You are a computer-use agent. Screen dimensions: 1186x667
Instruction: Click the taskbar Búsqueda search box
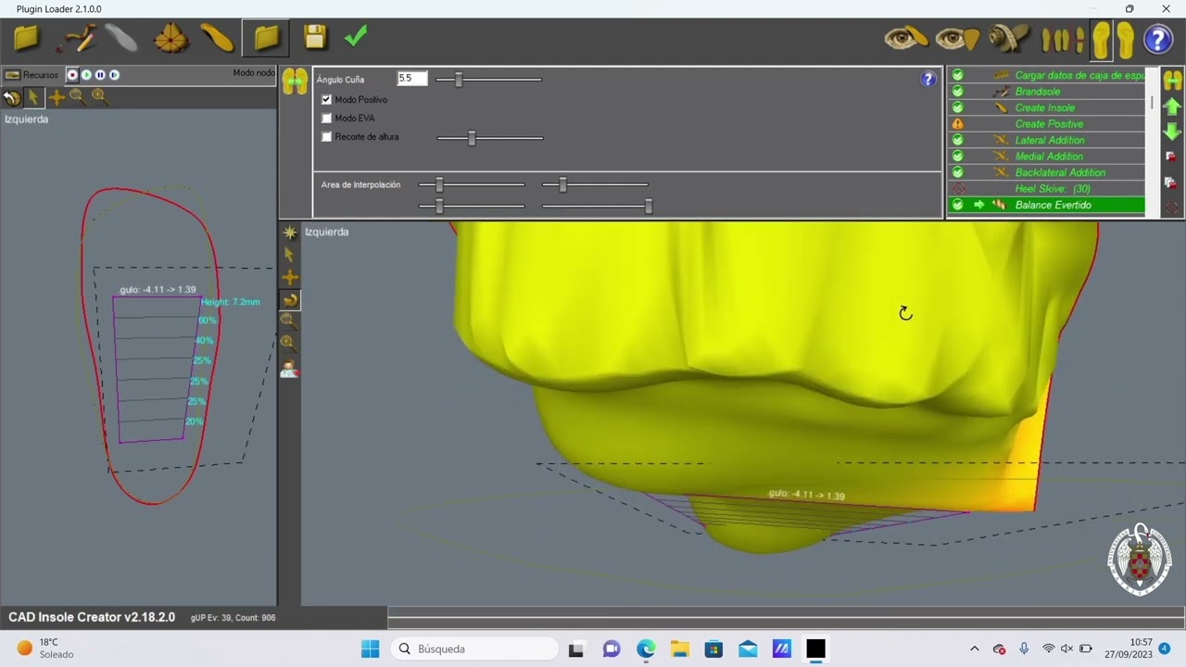[x=474, y=648]
